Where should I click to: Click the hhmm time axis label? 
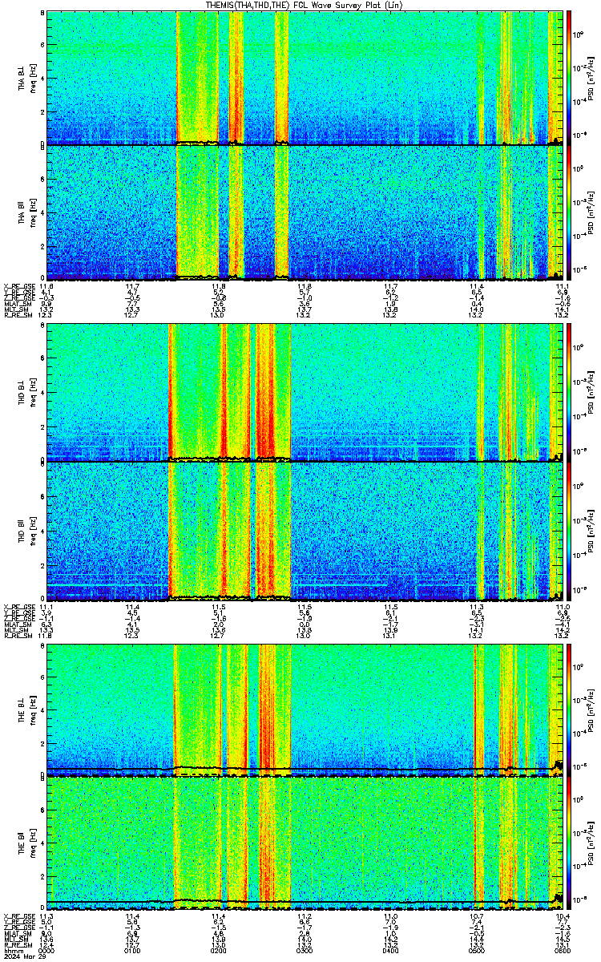[x=12, y=950]
